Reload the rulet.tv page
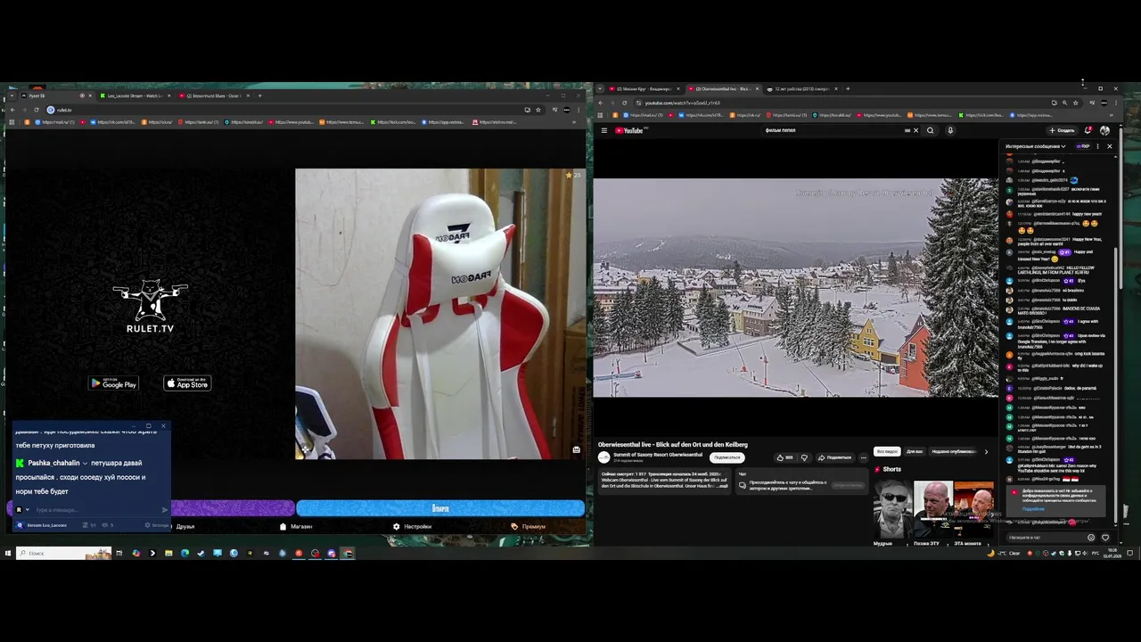Viewport: 1141px width, 642px height. 36,110
